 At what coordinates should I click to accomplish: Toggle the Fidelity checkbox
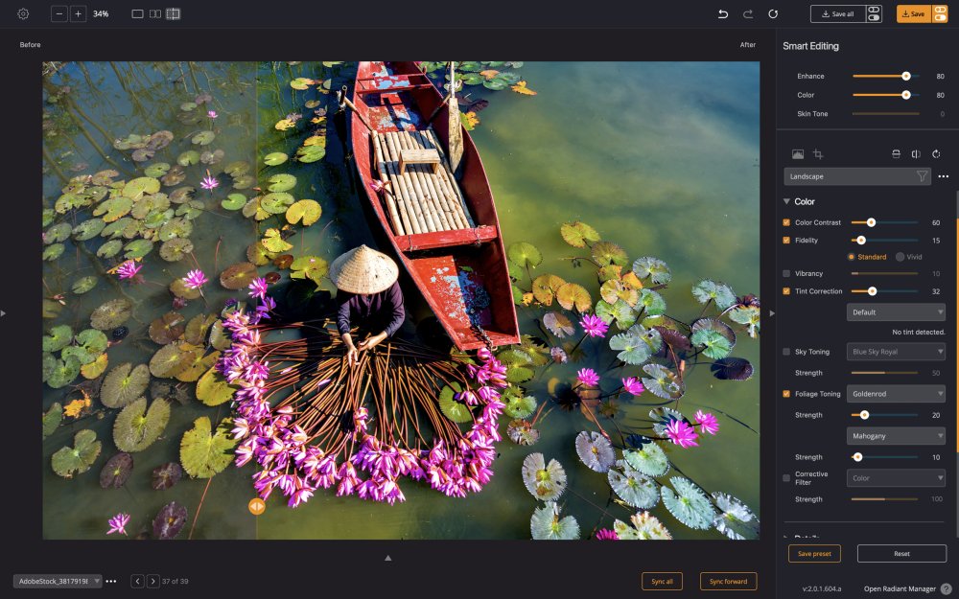[x=786, y=241]
